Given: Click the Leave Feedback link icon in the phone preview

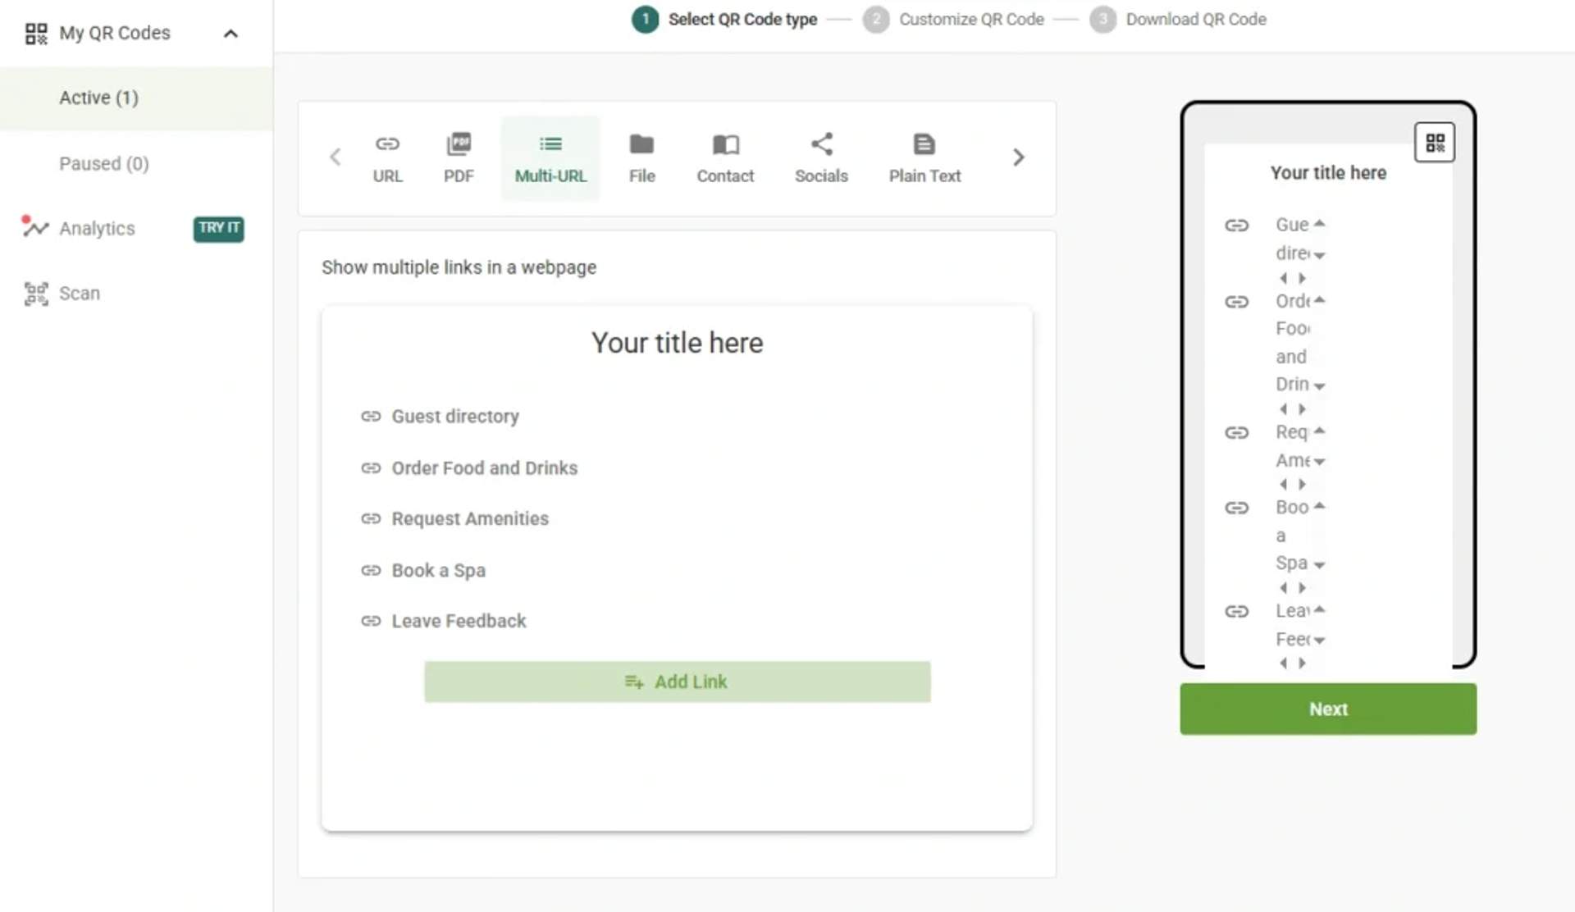Looking at the screenshot, I should 1236,611.
